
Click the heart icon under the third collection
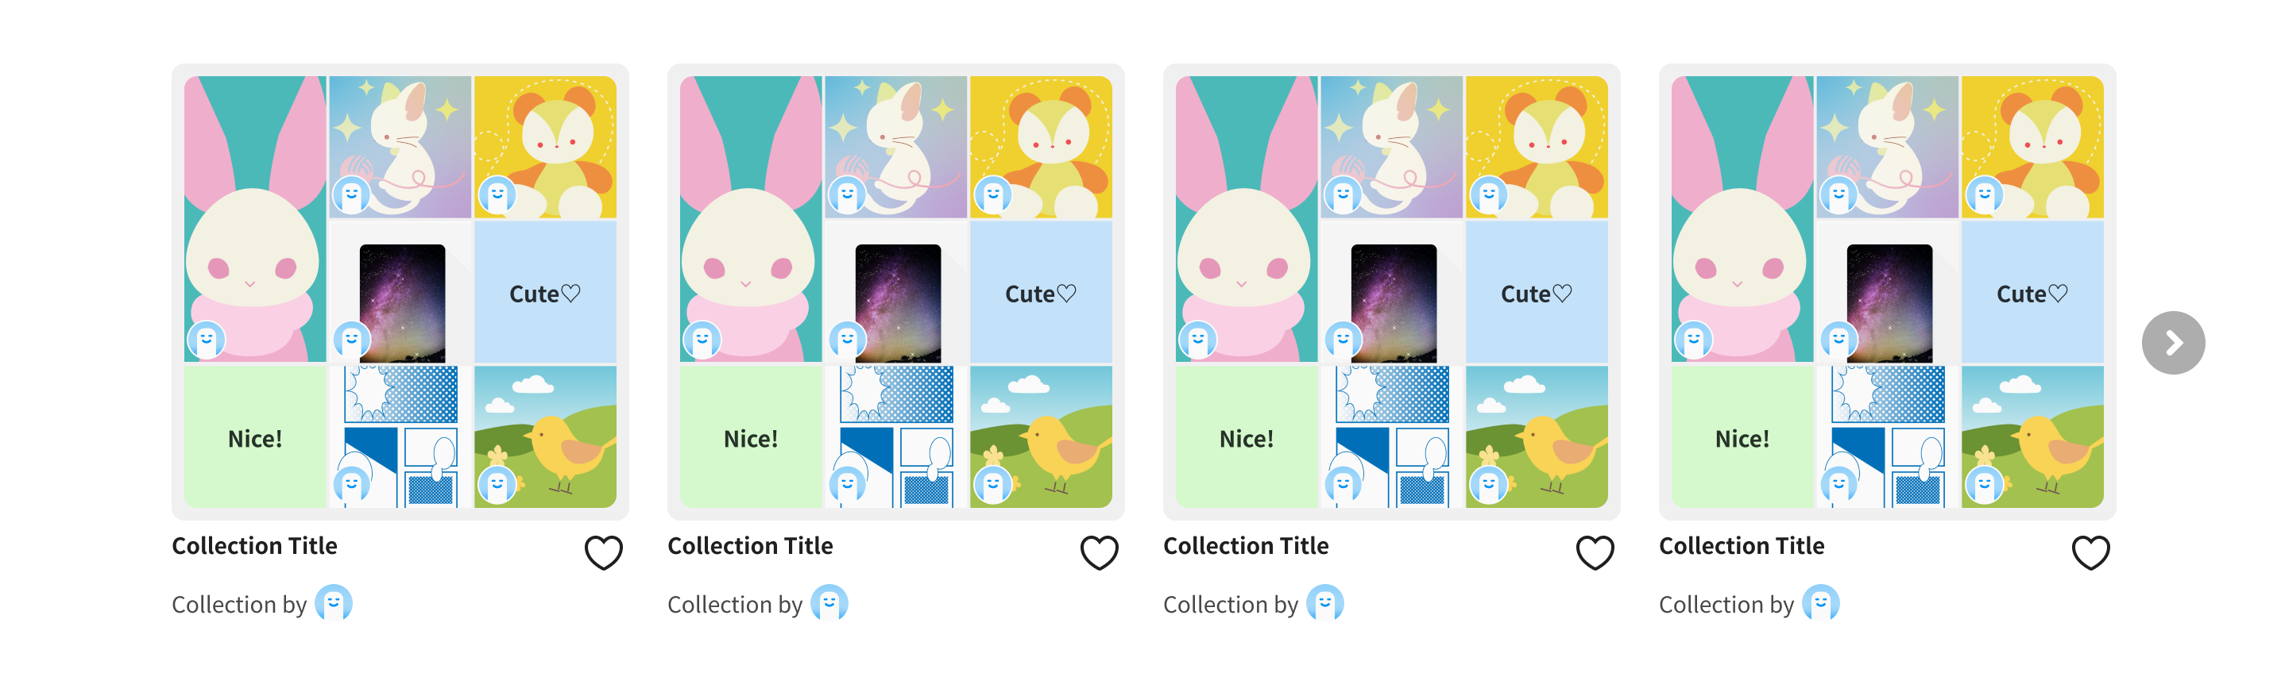pyautogui.click(x=1595, y=553)
